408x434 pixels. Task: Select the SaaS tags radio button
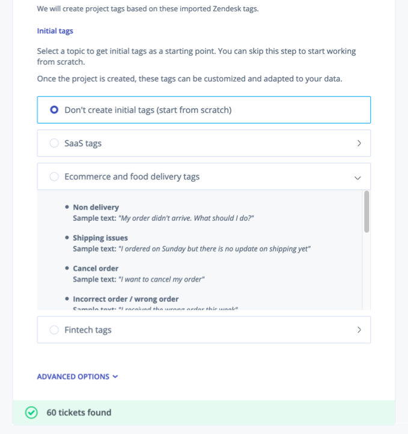(x=54, y=143)
